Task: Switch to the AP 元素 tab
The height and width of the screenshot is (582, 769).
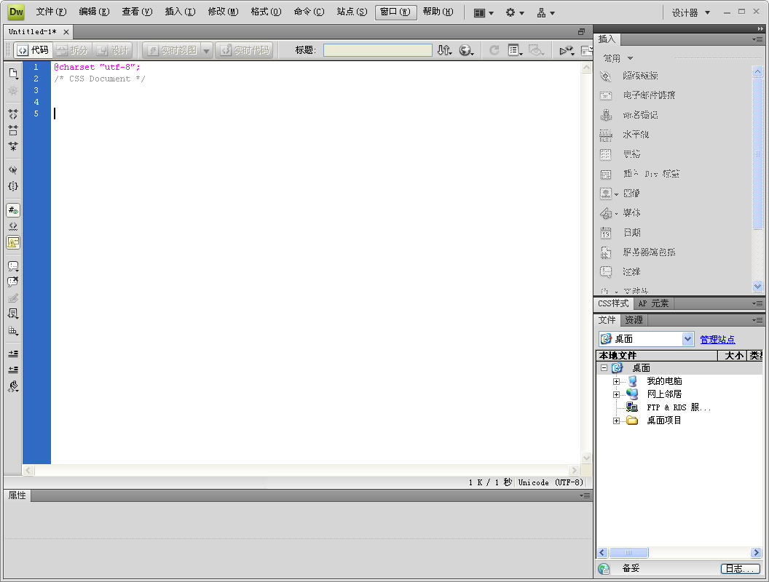Action: click(x=653, y=303)
